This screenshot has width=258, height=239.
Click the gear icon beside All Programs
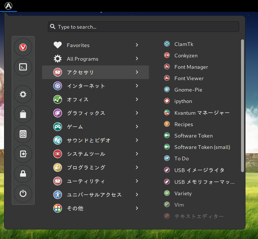(x=57, y=58)
